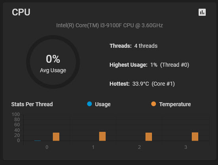Image resolution: width=218 pixels, height=165 pixels.
Task: Click the CPU widget title
Action: click(x=21, y=12)
